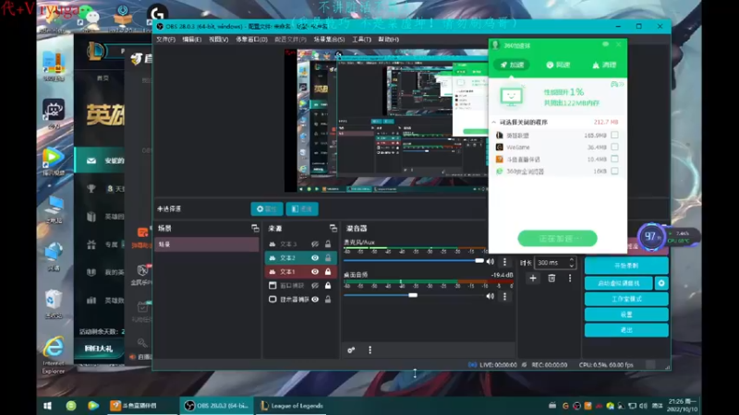739x415 pixels.
Task: Open the 场景集合(S) menu
Action: (x=329, y=40)
